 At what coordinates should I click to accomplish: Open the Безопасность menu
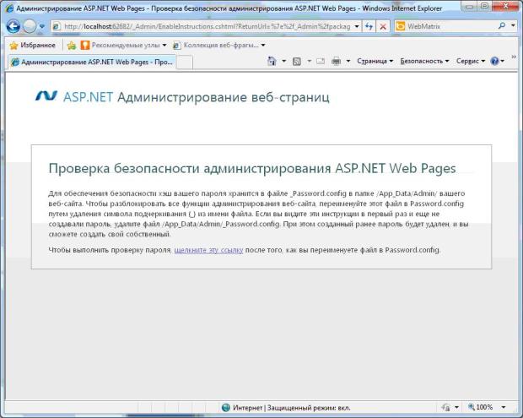tap(424, 61)
